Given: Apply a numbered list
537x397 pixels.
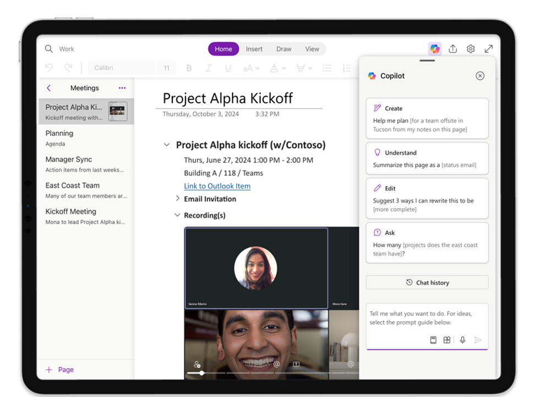Looking at the screenshot, I should [347, 68].
